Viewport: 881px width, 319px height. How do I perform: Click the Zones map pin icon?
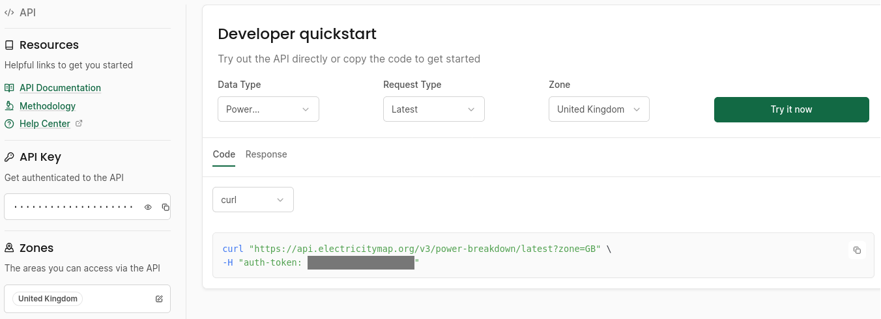click(9, 248)
